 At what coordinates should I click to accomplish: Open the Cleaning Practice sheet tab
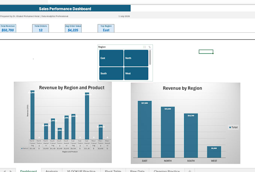[167, 171]
